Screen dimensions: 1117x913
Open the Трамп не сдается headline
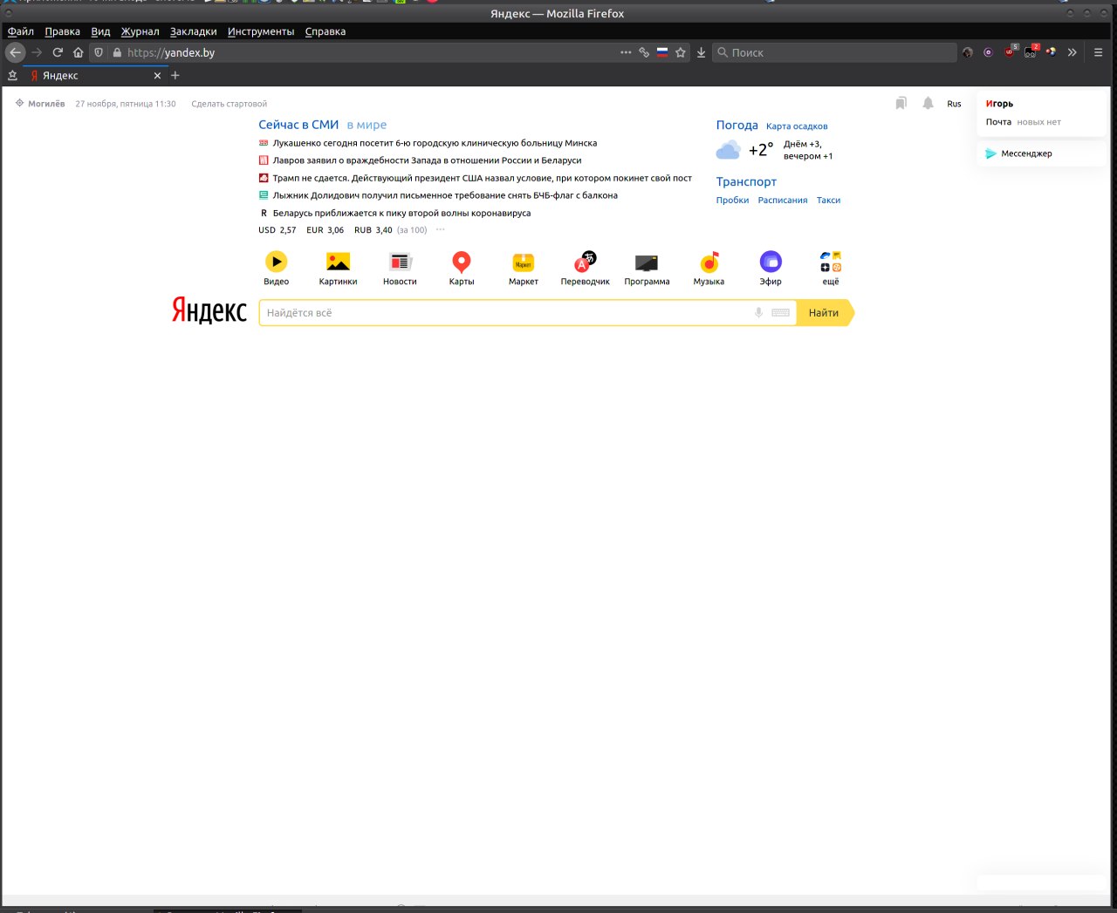(482, 178)
